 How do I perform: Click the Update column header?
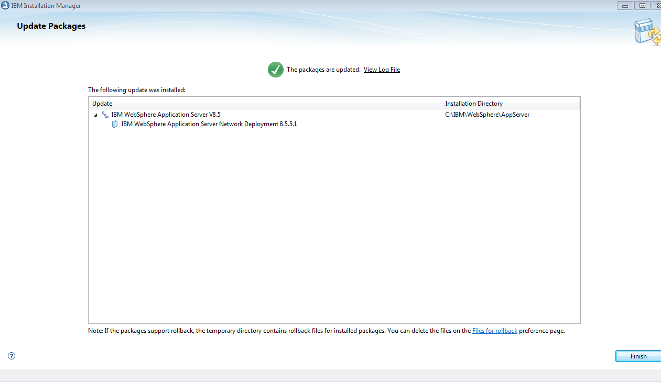pos(266,104)
